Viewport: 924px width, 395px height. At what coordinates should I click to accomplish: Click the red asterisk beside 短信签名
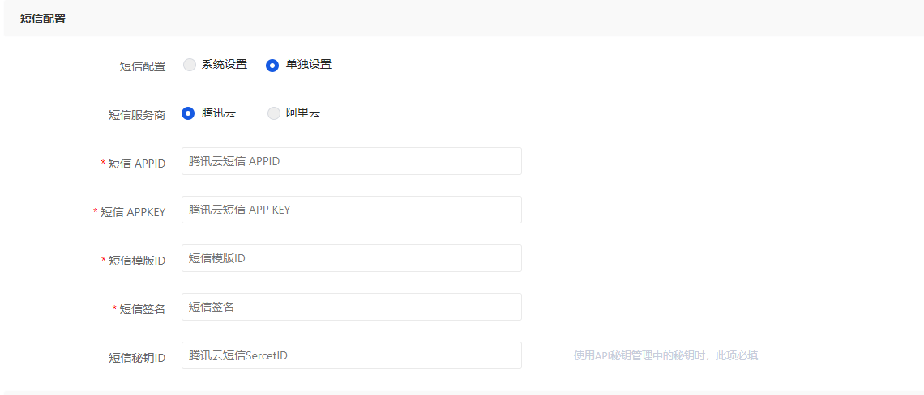tap(114, 309)
